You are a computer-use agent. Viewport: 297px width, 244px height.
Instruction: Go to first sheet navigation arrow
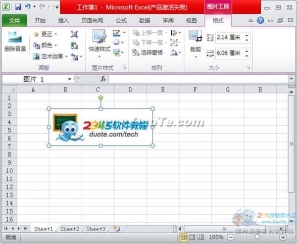tap(6, 229)
